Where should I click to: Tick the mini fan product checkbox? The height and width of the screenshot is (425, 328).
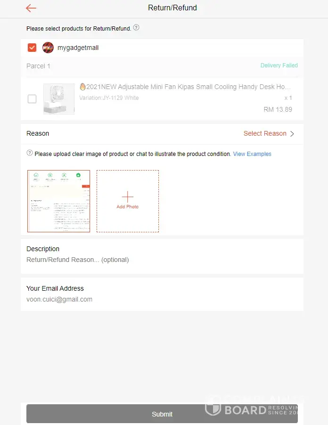tap(32, 99)
